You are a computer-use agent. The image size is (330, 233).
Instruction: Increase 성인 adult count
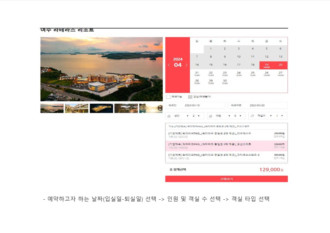coord(199,116)
